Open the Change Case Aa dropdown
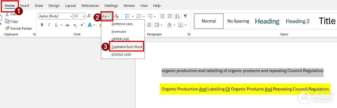The width and height of the screenshot is (337, 108). 106,16
